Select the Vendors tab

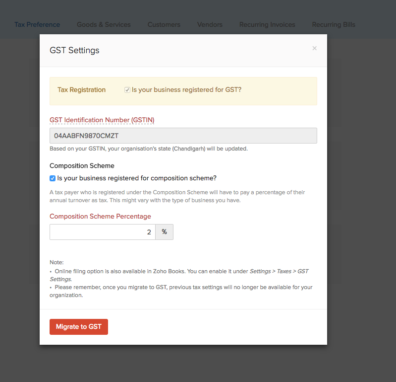[x=210, y=24]
